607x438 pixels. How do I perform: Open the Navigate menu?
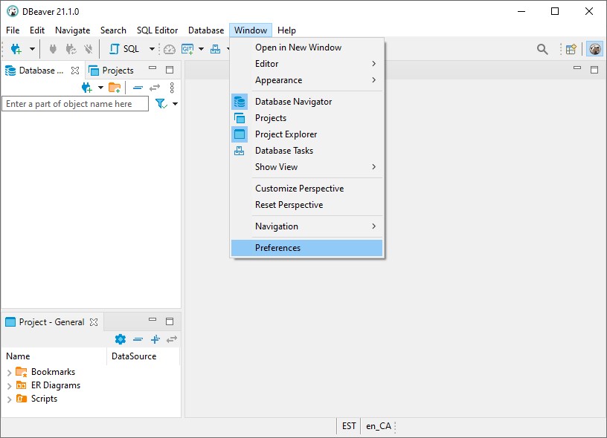pos(72,30)
